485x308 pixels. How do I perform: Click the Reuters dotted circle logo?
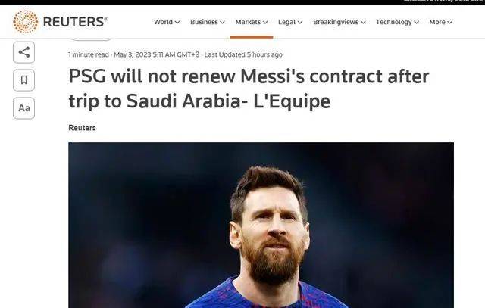[x=25, y=22]
